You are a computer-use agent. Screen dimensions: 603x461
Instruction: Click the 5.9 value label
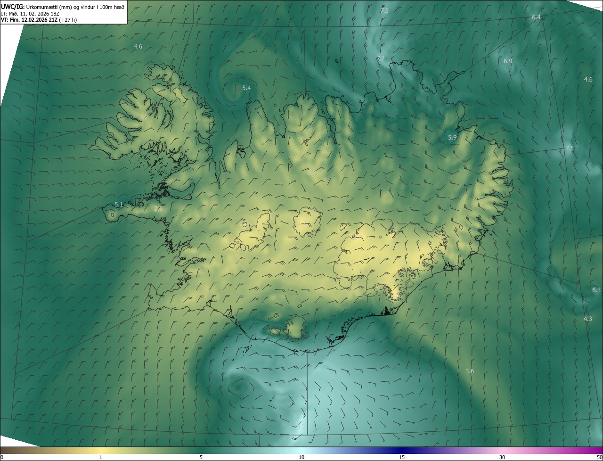click(452, 137)
